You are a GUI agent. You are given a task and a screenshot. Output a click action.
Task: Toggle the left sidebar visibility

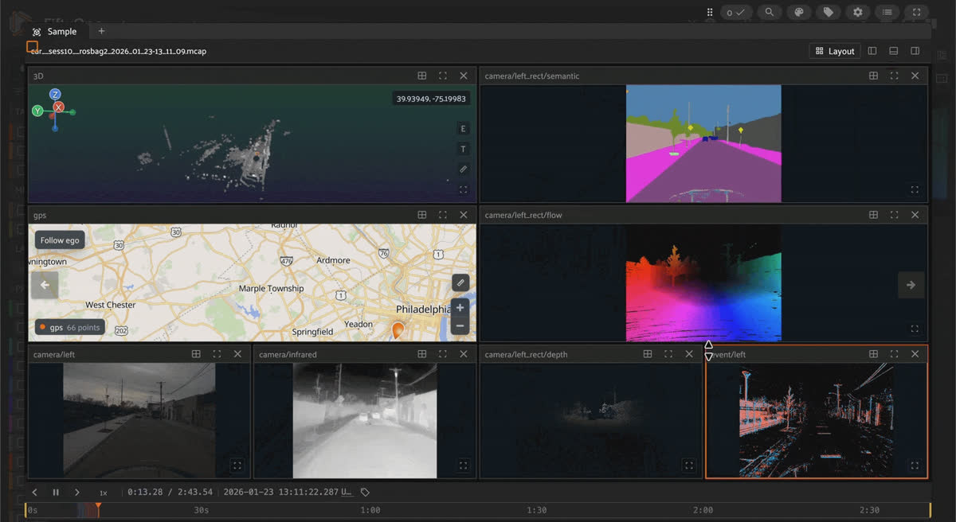click(x=872, y=51)
